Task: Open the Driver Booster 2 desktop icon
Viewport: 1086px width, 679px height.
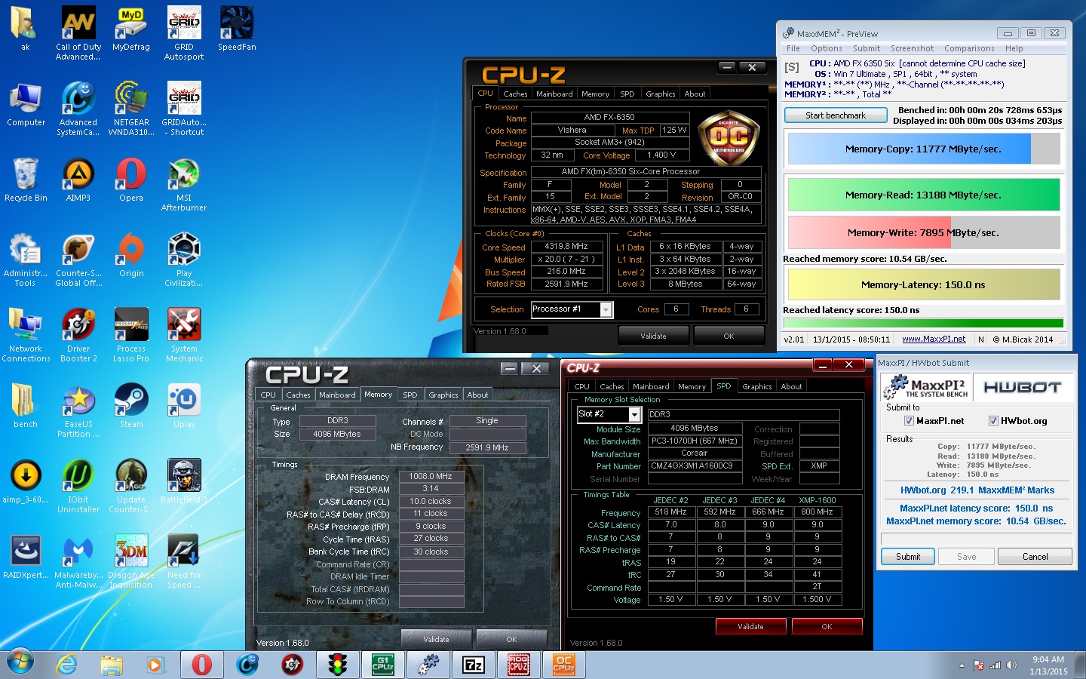Action: tap(78, 336)
